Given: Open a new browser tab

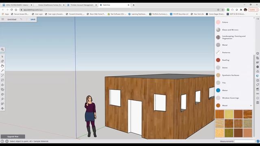Looking at the screenshot, I should 134,5.
